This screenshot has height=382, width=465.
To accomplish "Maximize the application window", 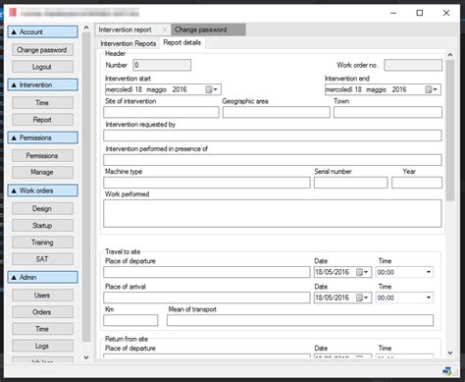I will [x=420, y=13].
